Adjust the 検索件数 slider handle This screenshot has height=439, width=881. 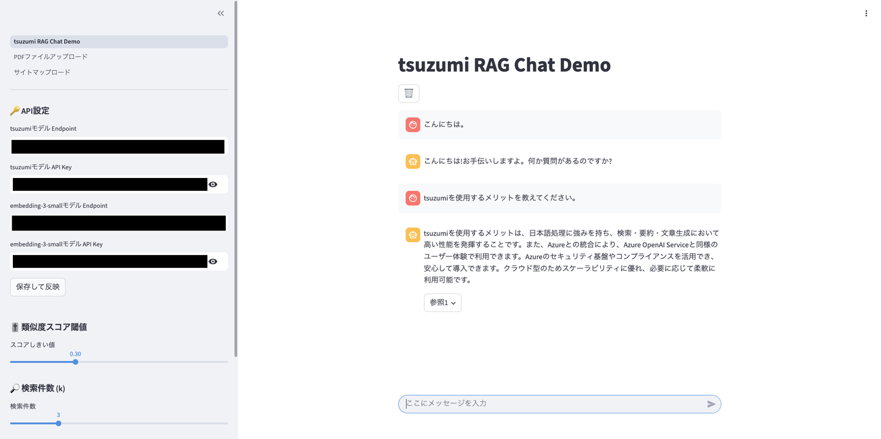point(59,423)
